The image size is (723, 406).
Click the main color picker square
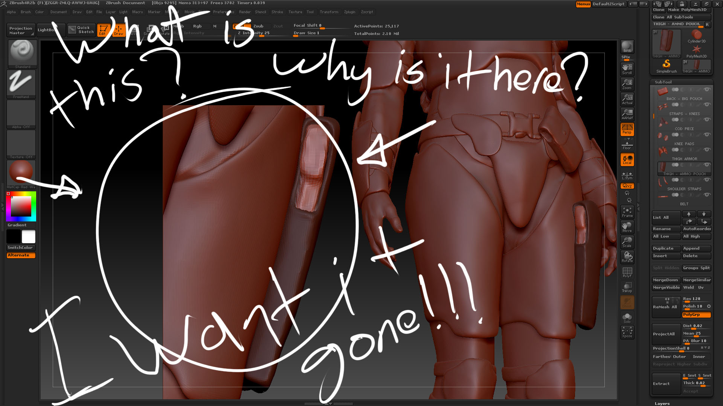point(21,206)
